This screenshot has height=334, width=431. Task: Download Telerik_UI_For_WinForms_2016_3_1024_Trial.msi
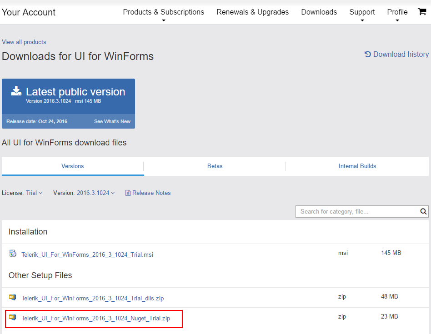[87, 254]
